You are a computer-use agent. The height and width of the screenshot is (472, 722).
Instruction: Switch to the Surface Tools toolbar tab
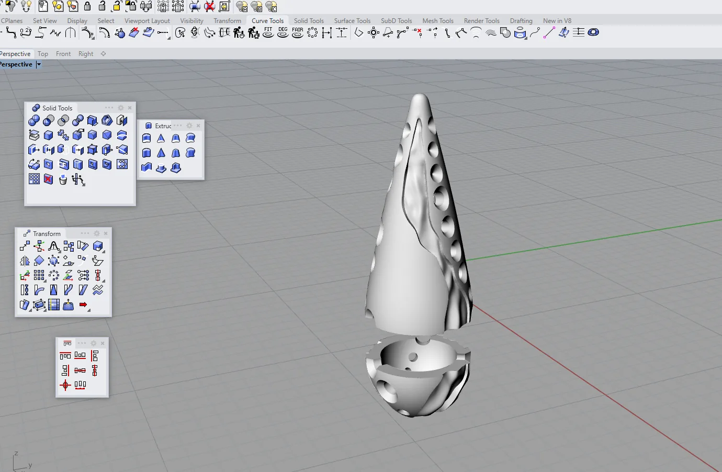tap(352, 21)
